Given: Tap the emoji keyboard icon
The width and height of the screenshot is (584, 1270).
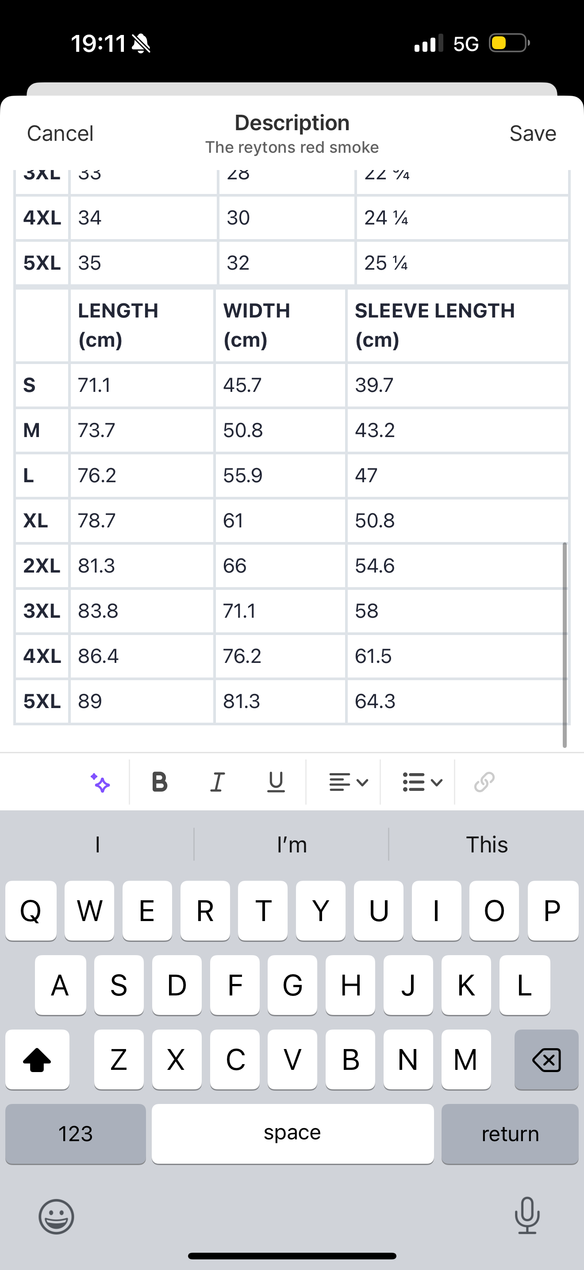Looking at the screenshot, I should click(x=57, y=1216).
